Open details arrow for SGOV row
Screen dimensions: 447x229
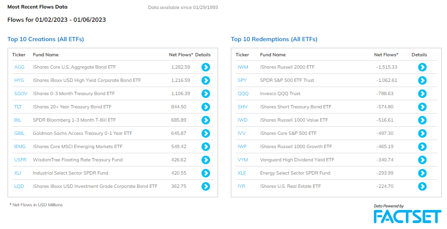206,94
